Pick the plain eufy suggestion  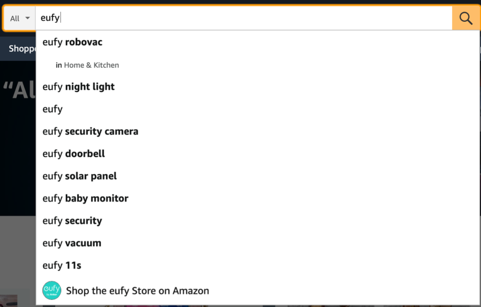(258, 109)
